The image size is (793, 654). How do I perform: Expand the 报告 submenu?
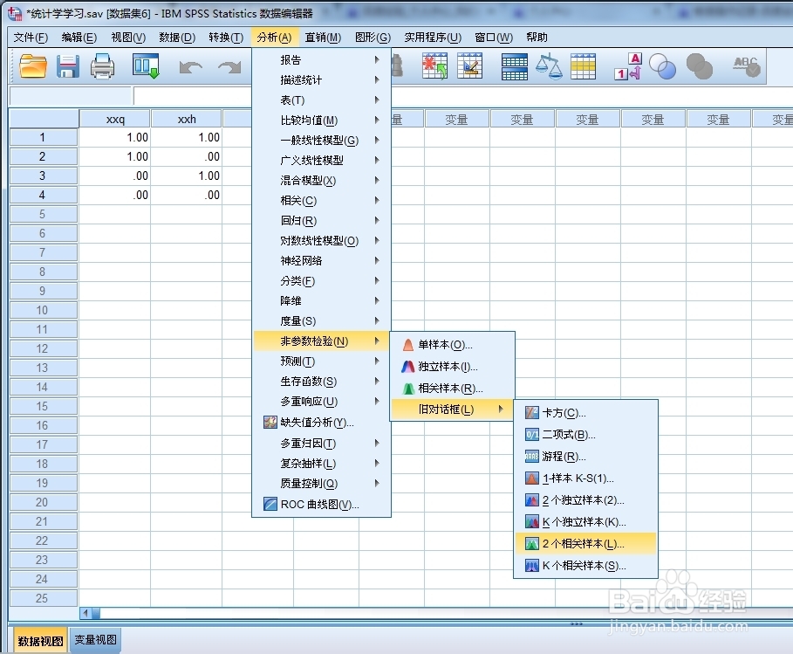pos(321,59)
